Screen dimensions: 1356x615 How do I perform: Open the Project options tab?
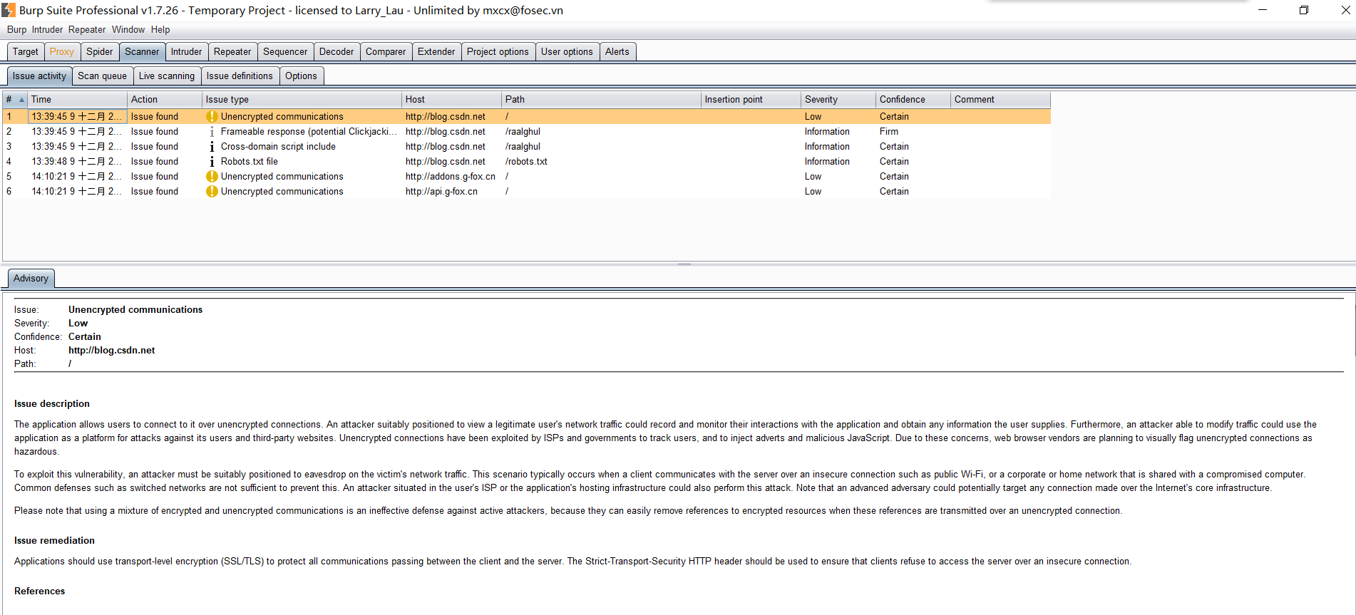498,51
